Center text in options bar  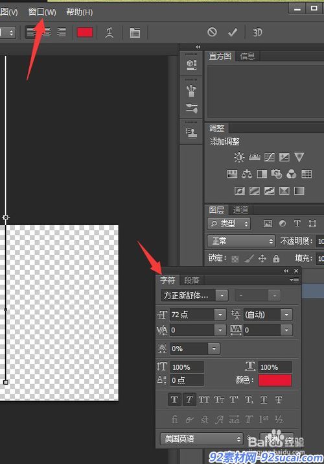click(x=47, y=32)
